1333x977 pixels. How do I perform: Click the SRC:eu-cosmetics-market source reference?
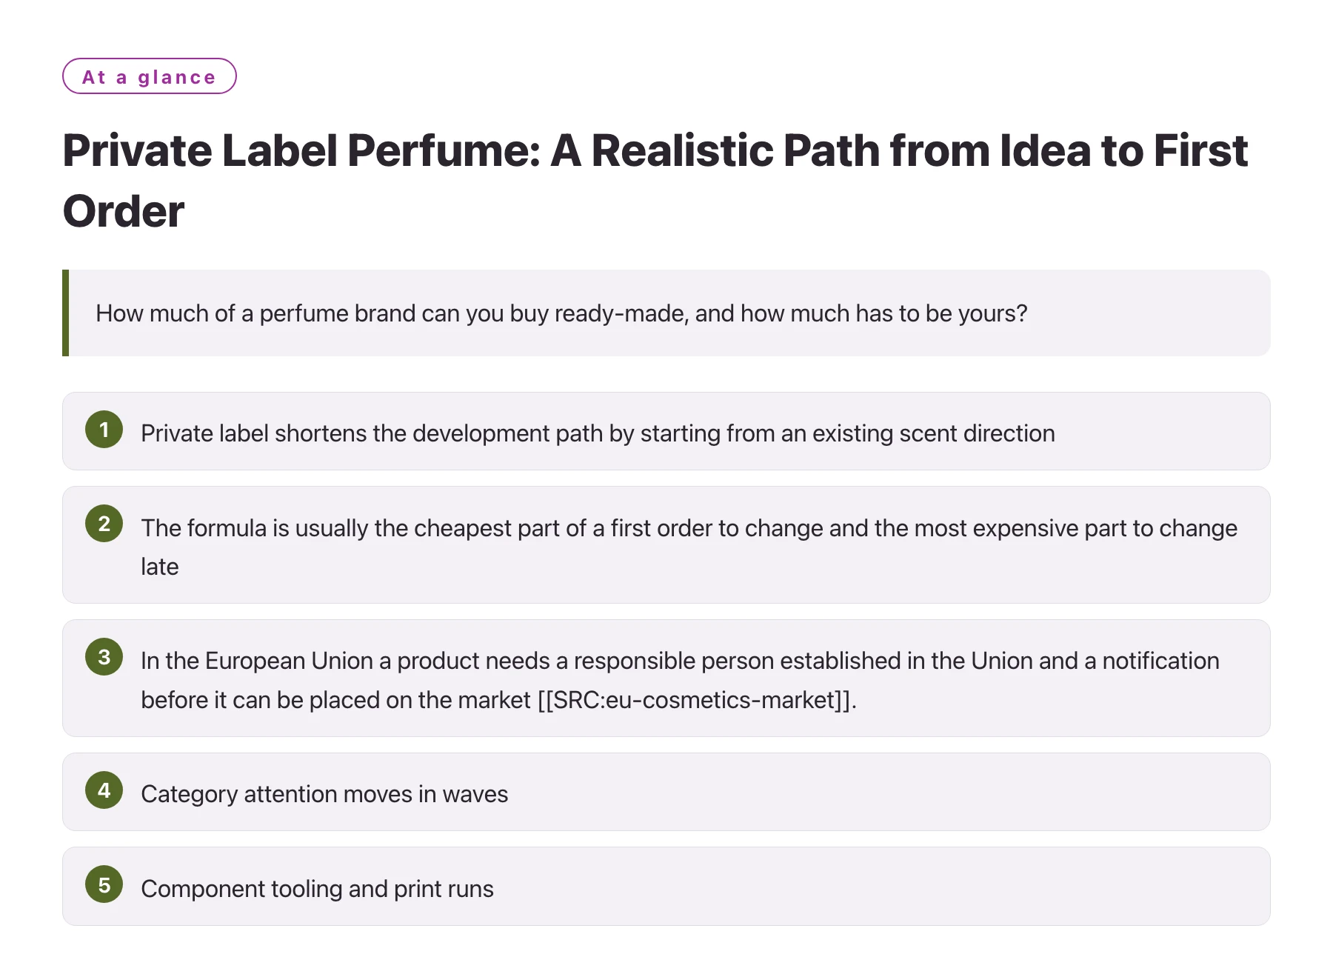click(x=695, y=700)
